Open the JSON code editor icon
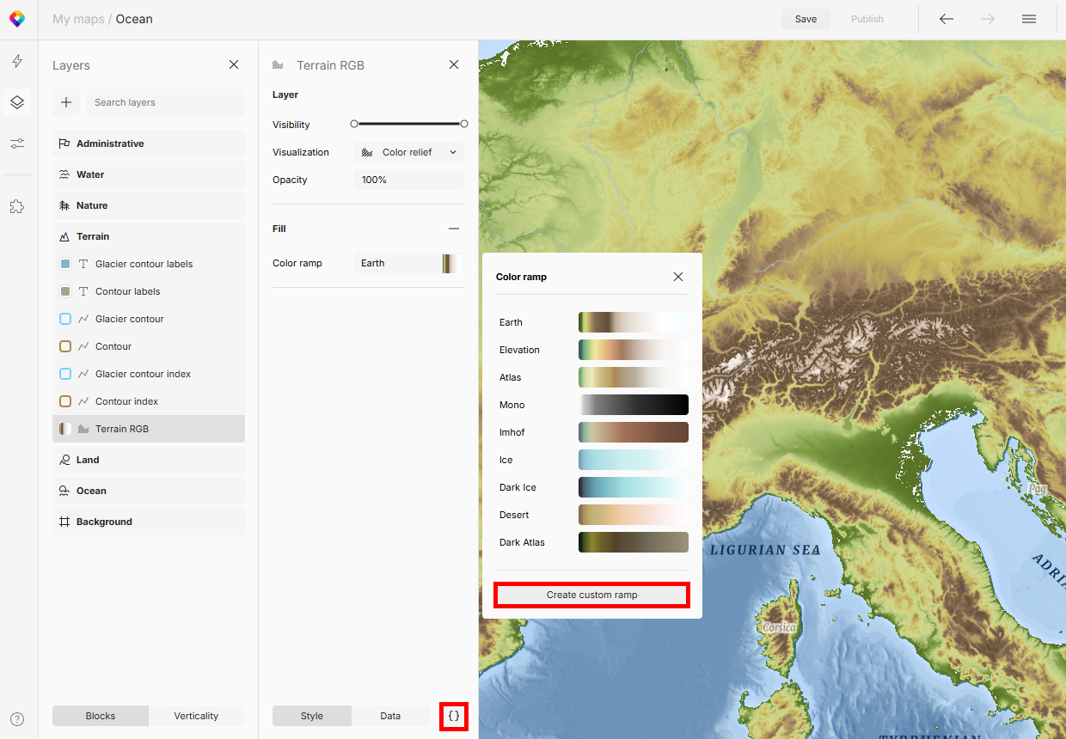 coord(454,716)
